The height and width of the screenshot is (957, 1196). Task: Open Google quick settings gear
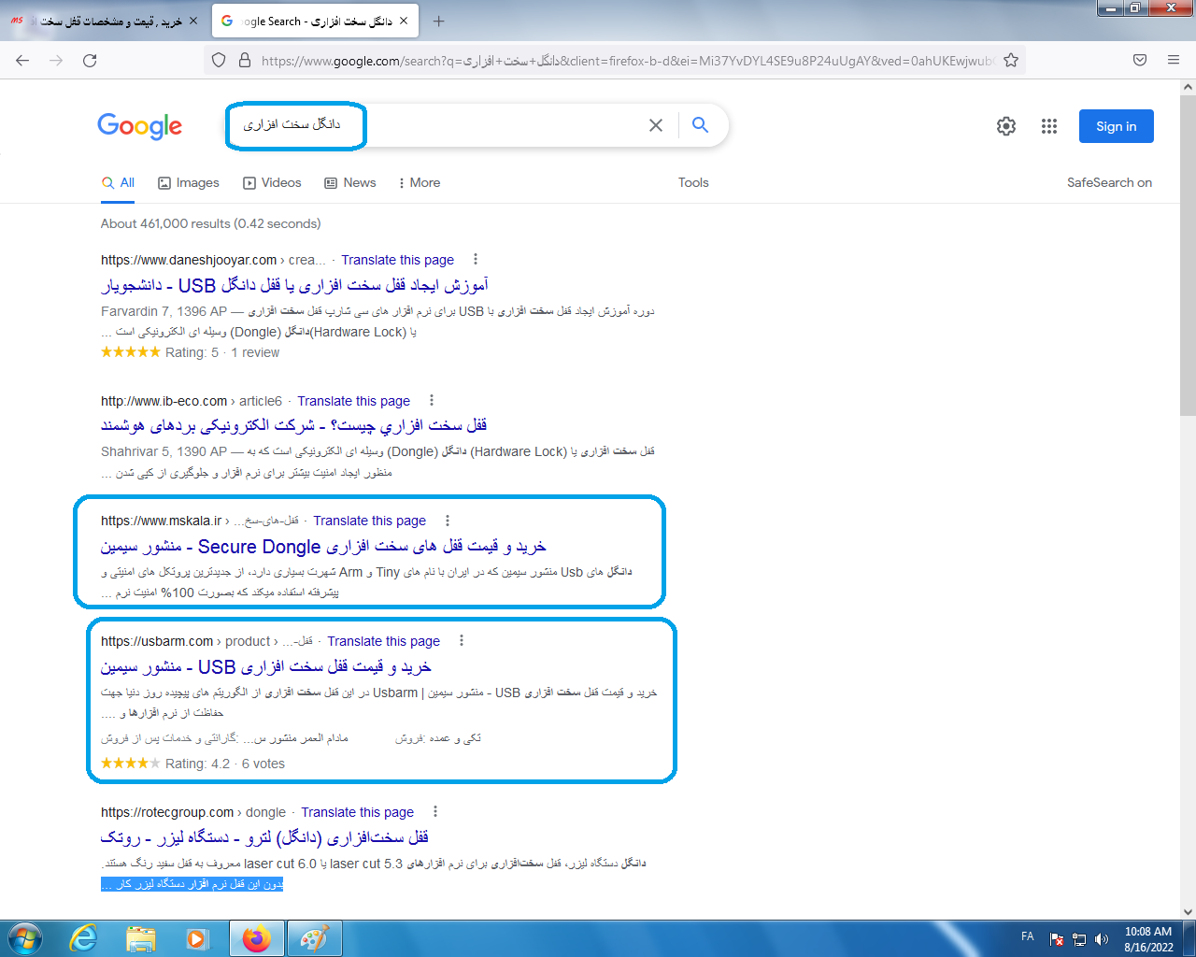pos(1006,126)
